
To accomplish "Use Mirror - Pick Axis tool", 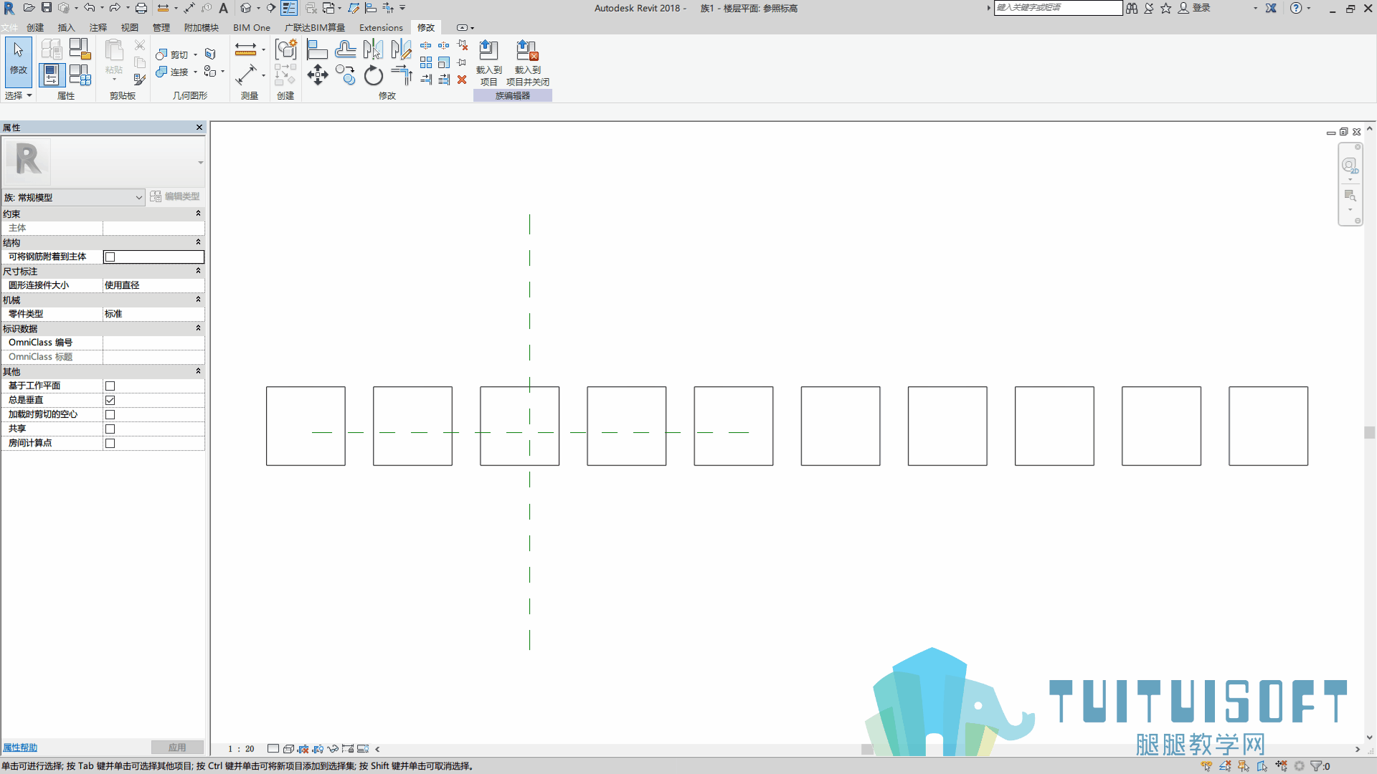I will click(x=374, y=49).
